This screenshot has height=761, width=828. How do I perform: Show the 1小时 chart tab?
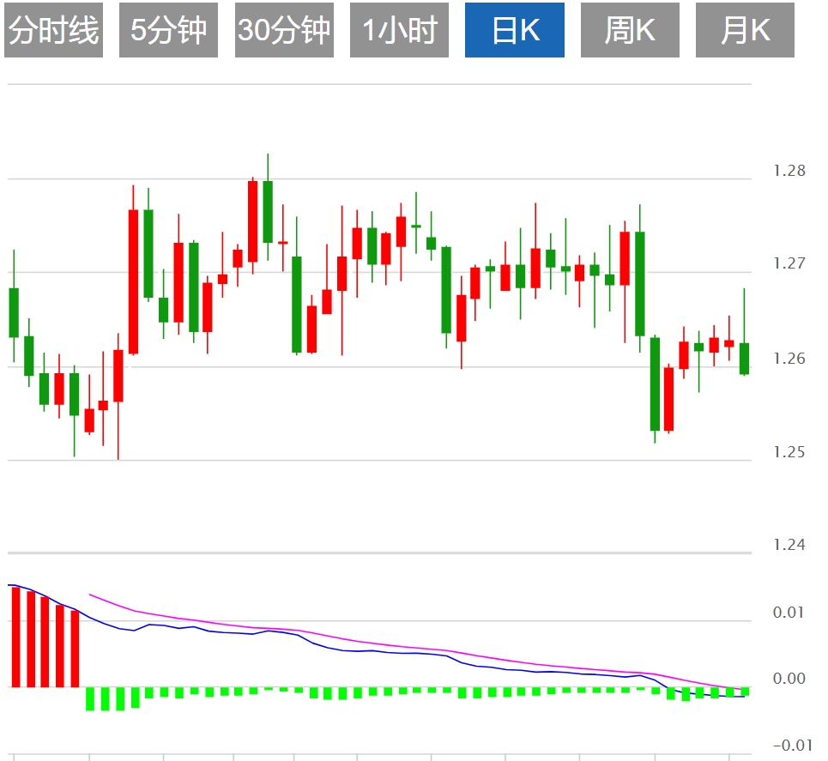[399, 30]
